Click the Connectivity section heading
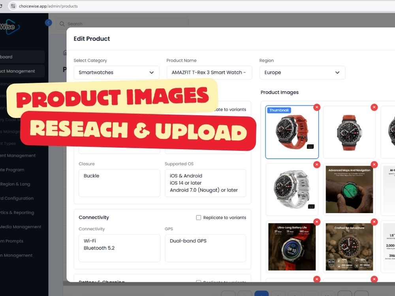Viewport: 395px width, 296px height. [94, 217]
